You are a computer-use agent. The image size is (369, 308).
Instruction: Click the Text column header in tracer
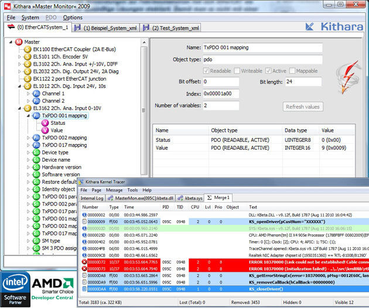(253, 207)
